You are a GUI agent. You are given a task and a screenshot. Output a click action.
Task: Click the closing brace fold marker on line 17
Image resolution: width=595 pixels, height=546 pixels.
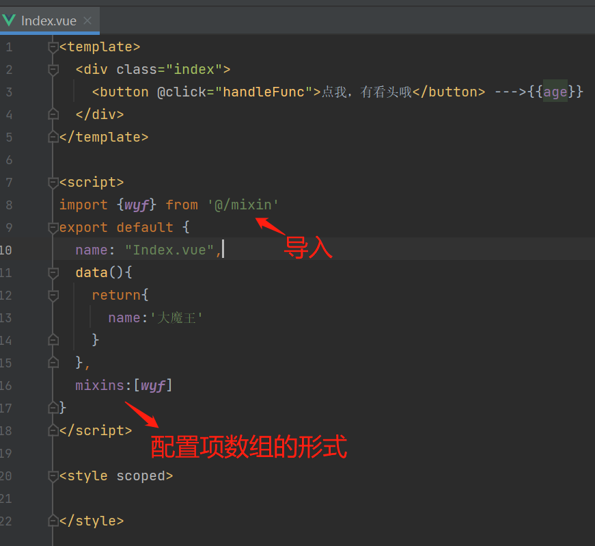(x=53, y=408)
